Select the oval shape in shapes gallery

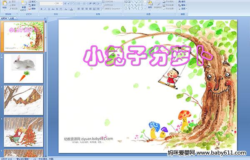tap(142, 2)
